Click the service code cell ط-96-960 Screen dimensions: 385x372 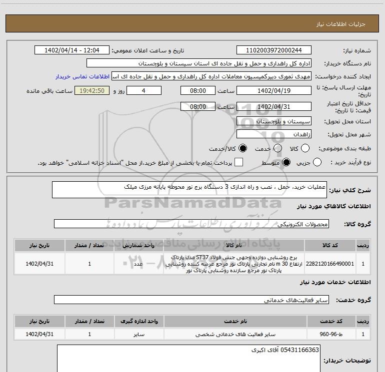(331, 334)
